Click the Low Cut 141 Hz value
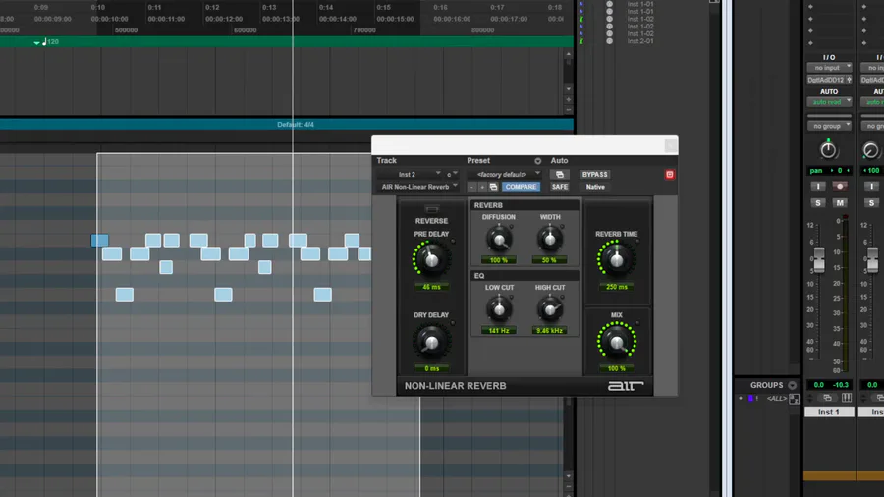The width and height of the screenshot is (884, 497). (499, 331)
